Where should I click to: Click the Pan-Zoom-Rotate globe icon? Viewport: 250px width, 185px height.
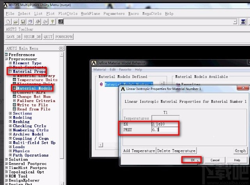tap(30, 22)
